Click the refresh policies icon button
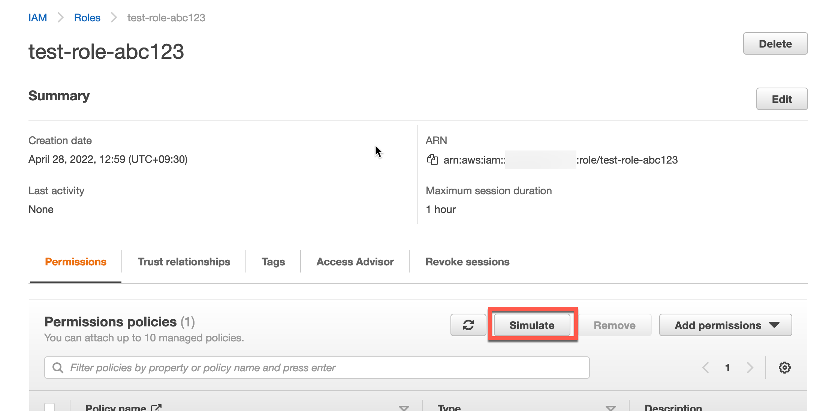The width and height of the screenshot is (820, 411). pos(468,325)
